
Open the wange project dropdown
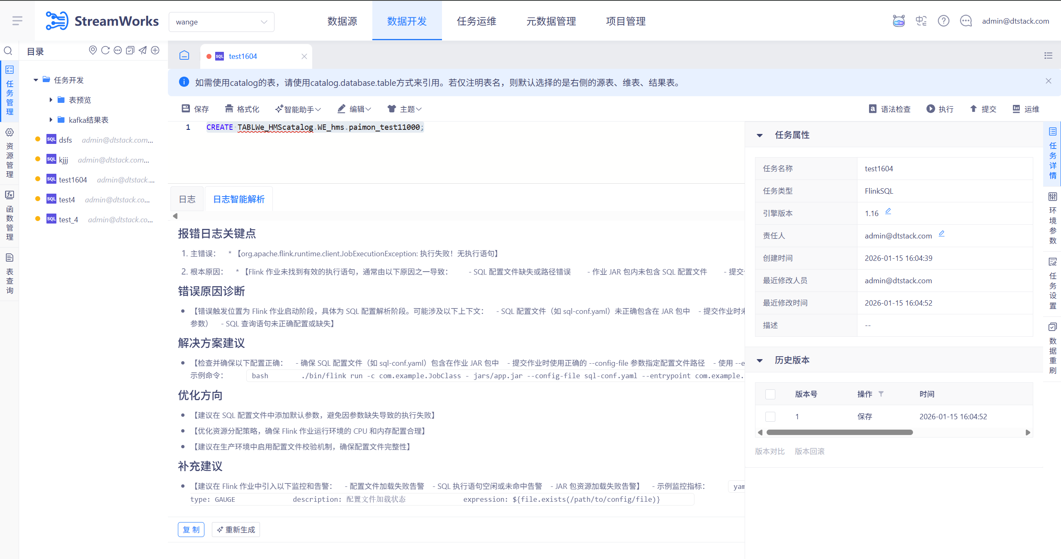pos(221,22)
